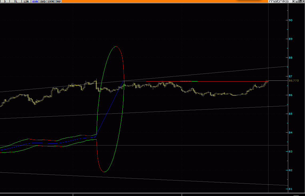Image resolution: width=305 pixels, height=196 pixels.
Task: Click the 83 price axis label
Action: click(x=290, y=151)
